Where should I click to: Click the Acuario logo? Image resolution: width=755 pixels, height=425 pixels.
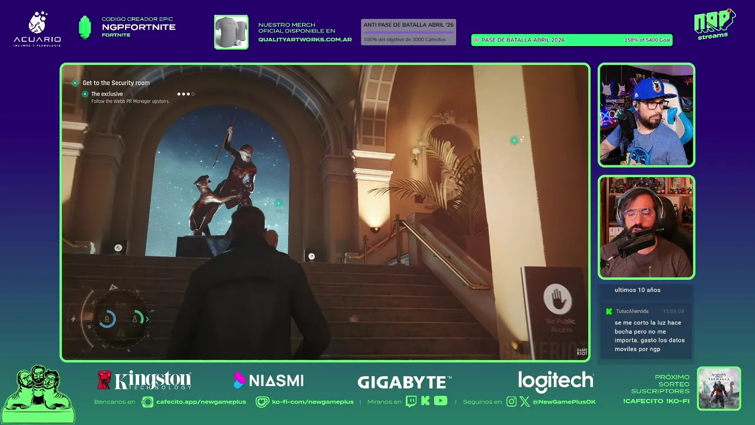click(37, 28)
